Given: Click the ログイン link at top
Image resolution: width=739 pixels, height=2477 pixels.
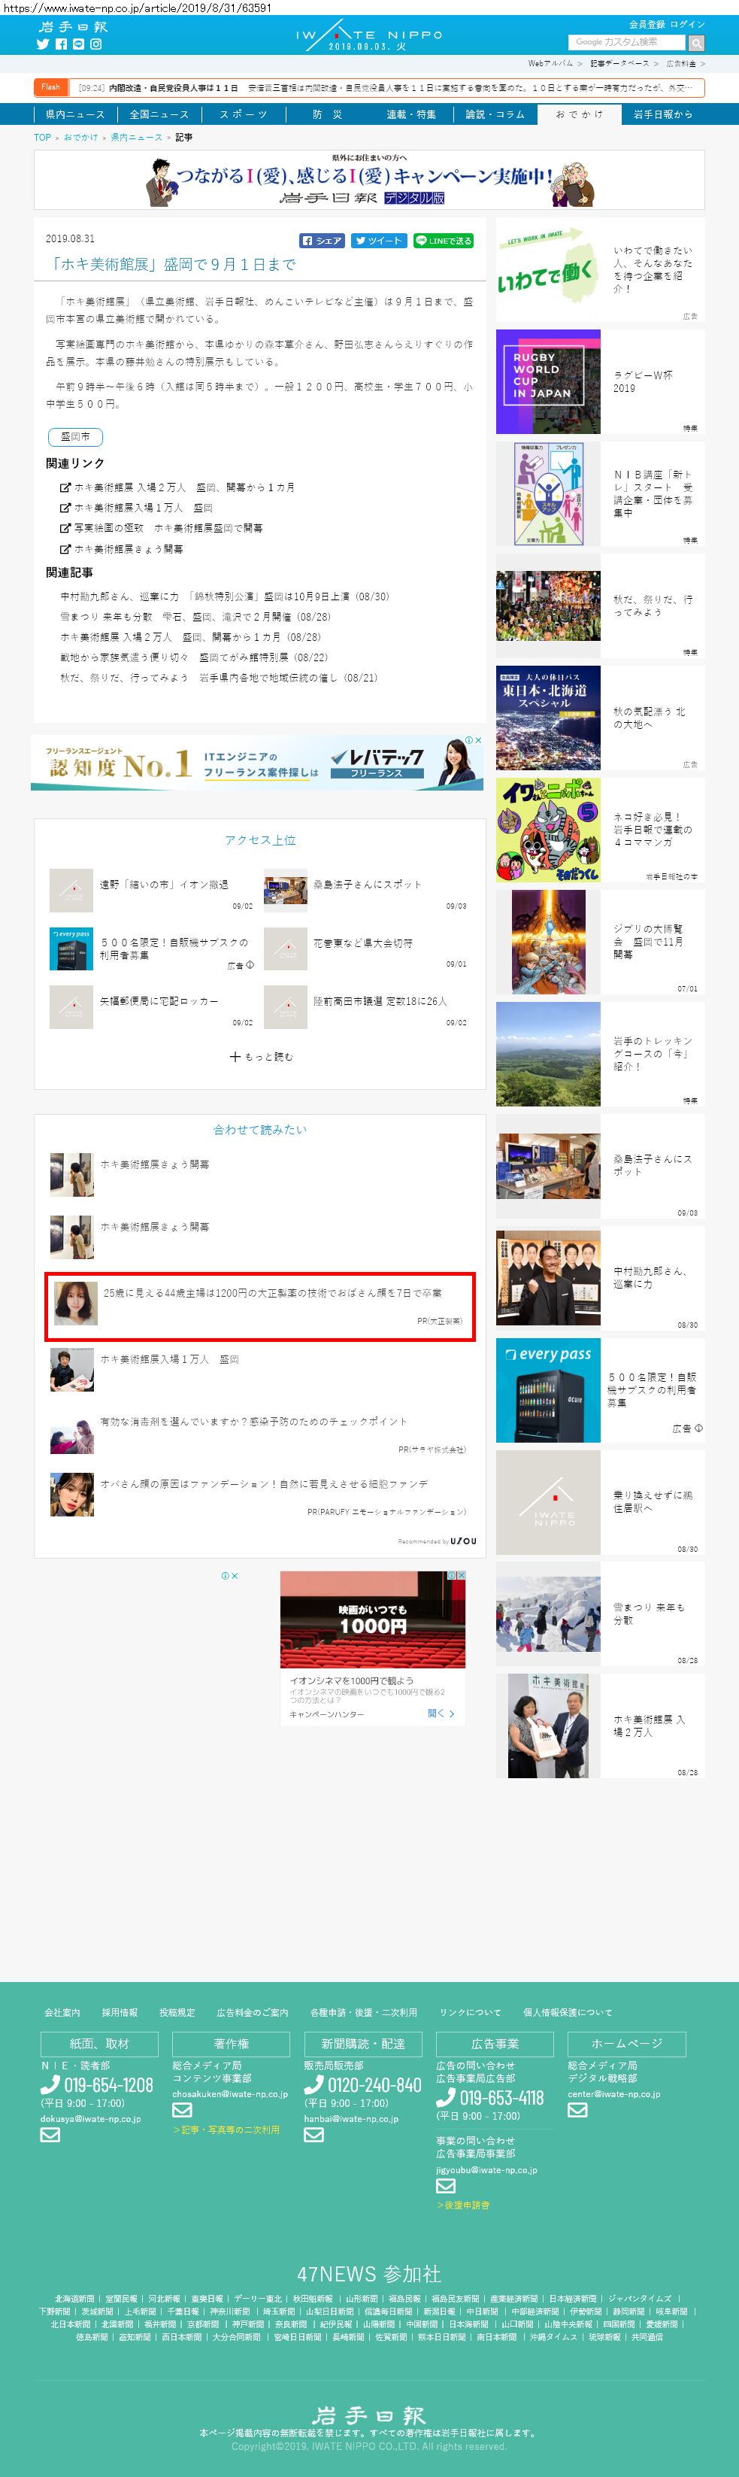Looking at the screenshot, I should coord(687,24).
